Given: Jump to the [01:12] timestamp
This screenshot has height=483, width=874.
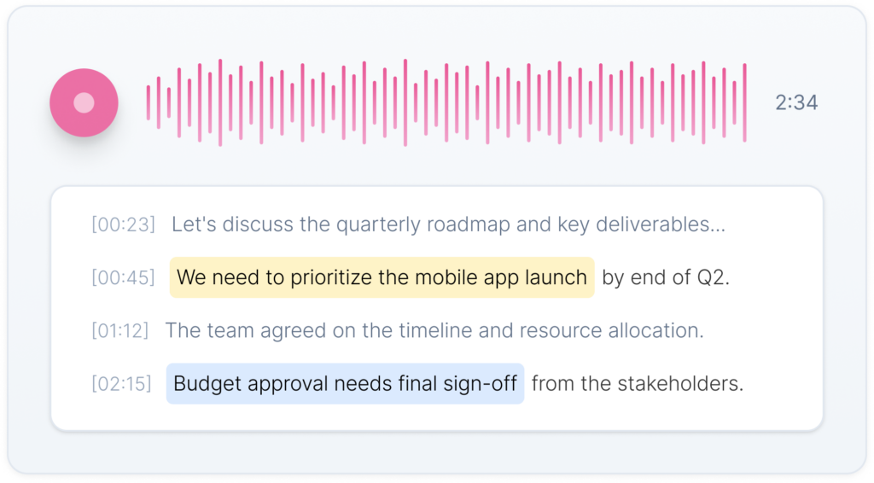Looking at the screenshot, I should (119, 331).
